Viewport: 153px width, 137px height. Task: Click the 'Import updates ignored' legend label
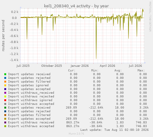28,85
